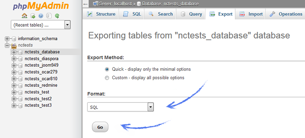Collapse the nctests group node
This screenshot has height=138, width=305.
click(7, 45)
